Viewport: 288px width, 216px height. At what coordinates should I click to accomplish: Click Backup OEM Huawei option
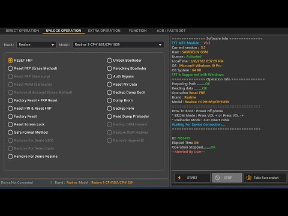pyautogui.click(x=127, y=124)
